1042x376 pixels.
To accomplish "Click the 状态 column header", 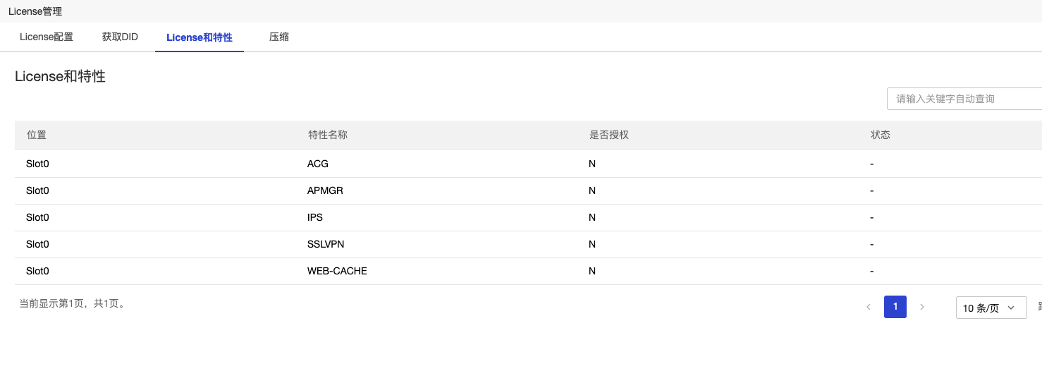I will click(x=881, y=135).
